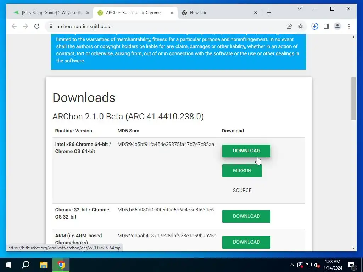Download the ARM Chromebook runtime

click(246, 242)
